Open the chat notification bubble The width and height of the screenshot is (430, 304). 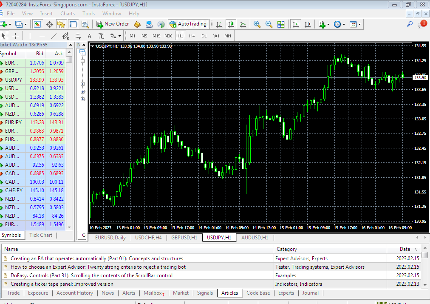422,24
